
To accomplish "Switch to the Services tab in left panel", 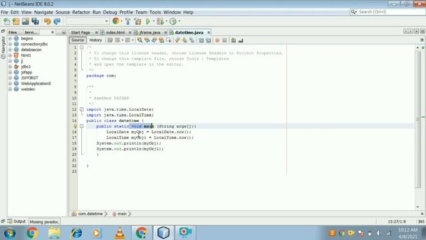I will [x=31, y=32].
